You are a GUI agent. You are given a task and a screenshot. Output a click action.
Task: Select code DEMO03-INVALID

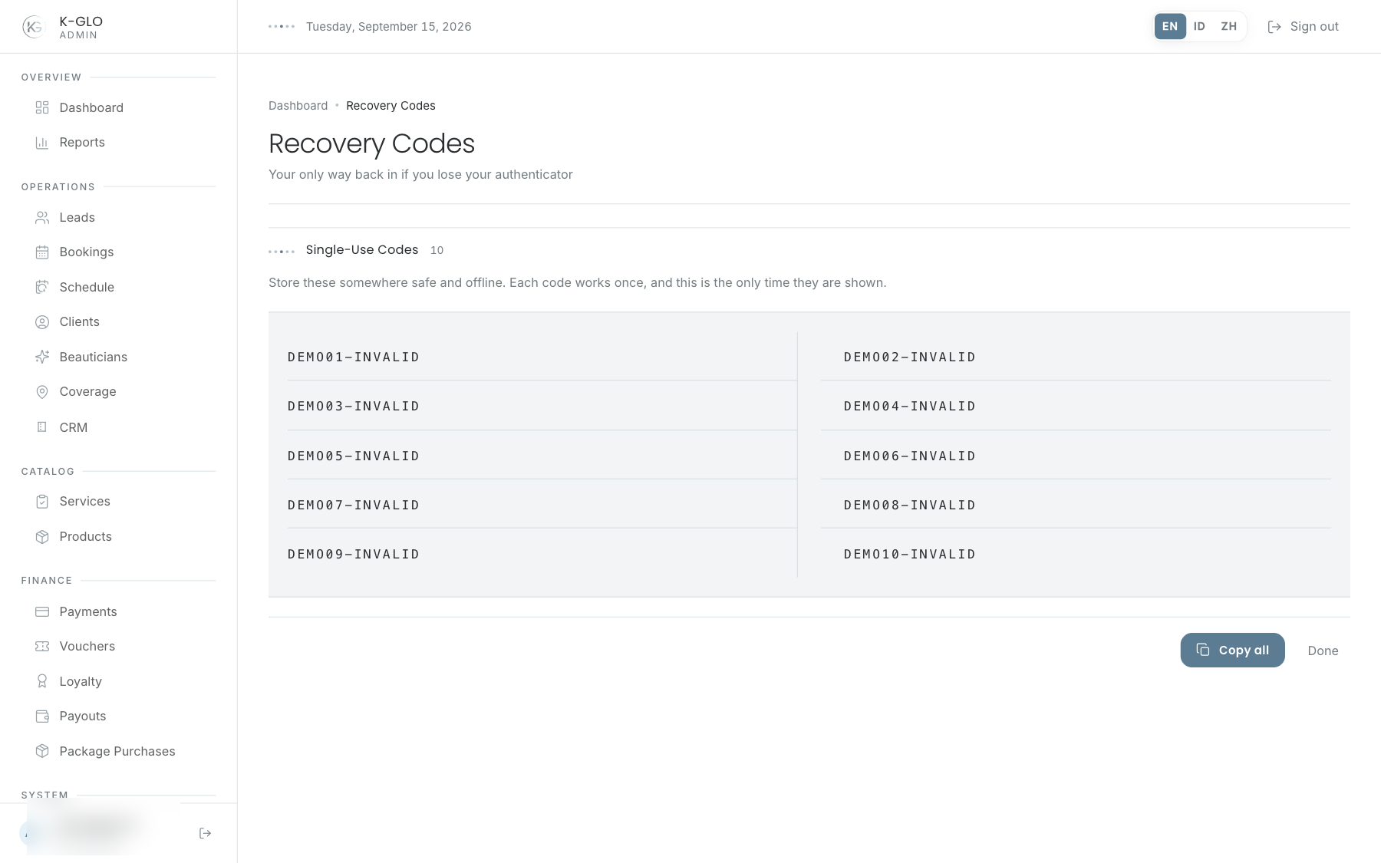tap(354, 406)
